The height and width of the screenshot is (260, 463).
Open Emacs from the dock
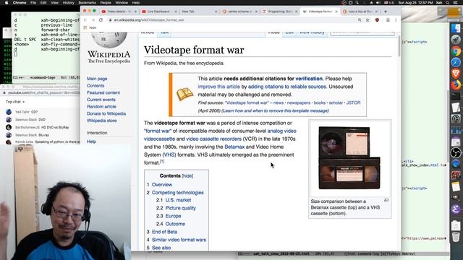[456, 209]
